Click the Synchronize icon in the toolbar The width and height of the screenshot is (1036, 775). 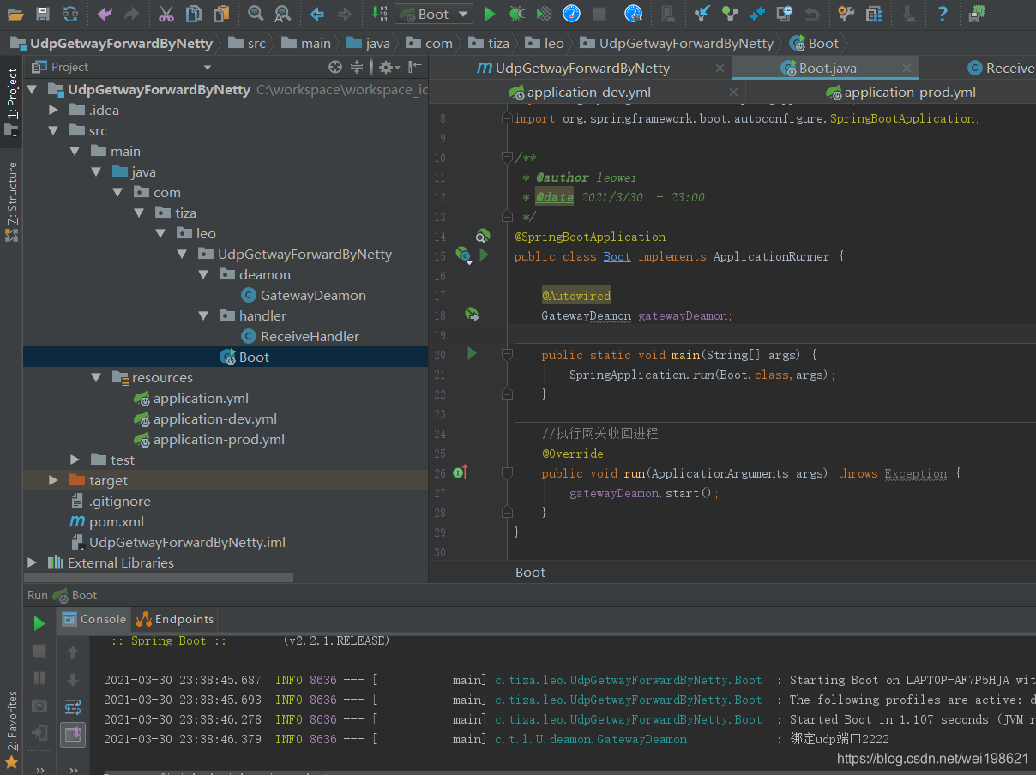pyautogui.click(x=70, y=14)
